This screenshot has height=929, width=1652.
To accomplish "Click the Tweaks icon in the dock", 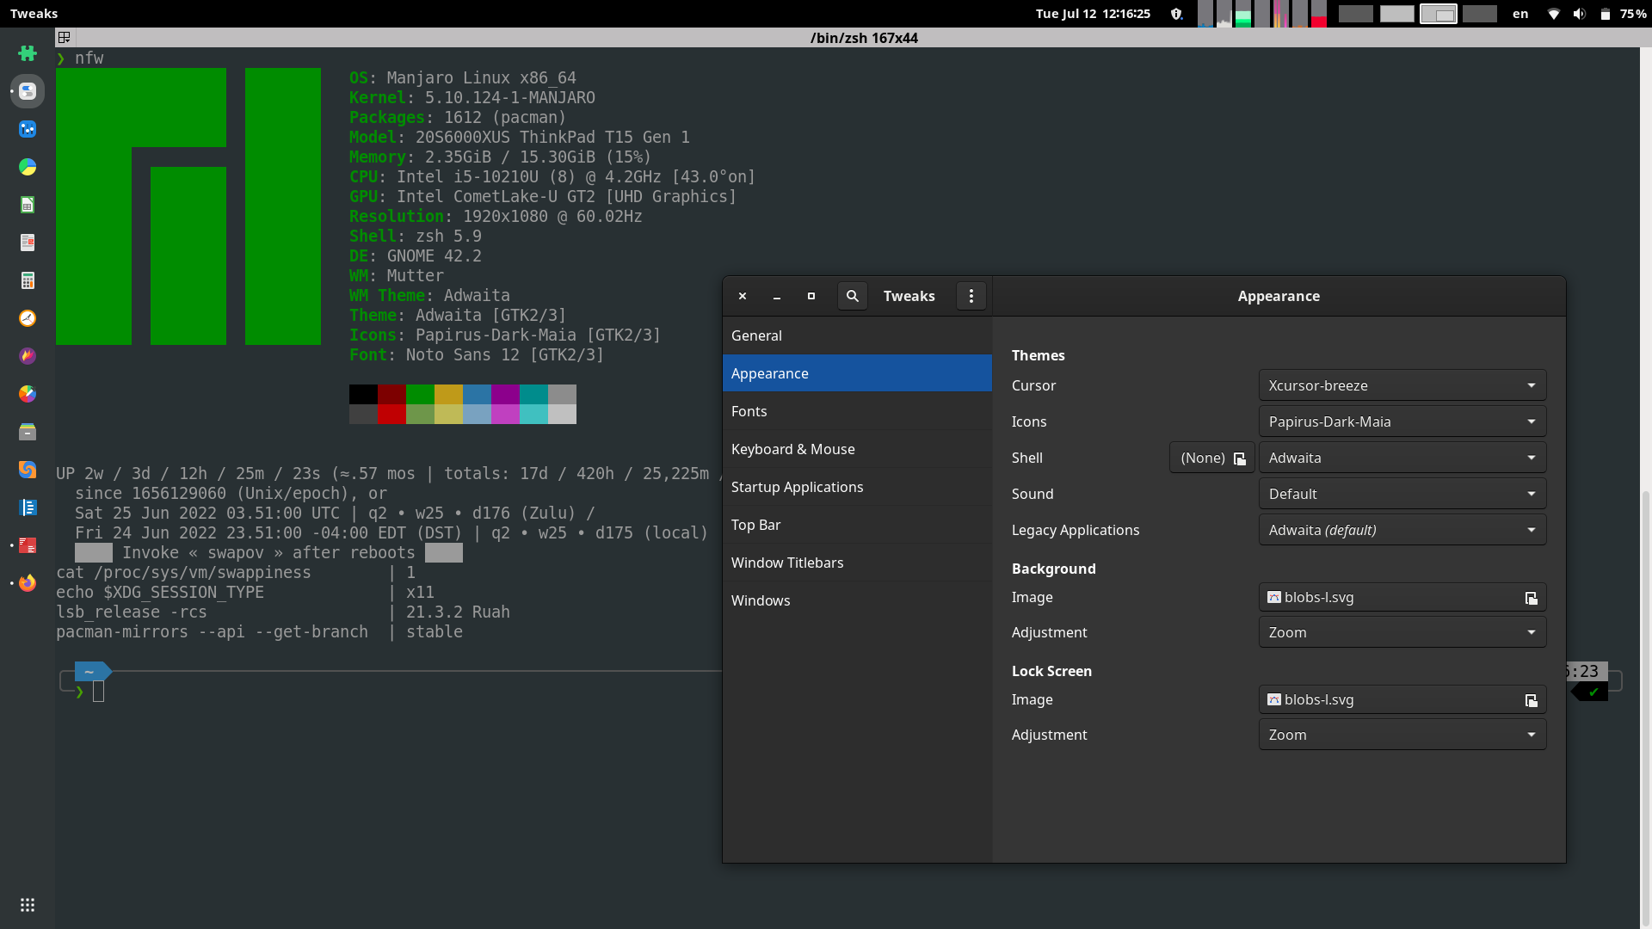I will click(28, 91).
